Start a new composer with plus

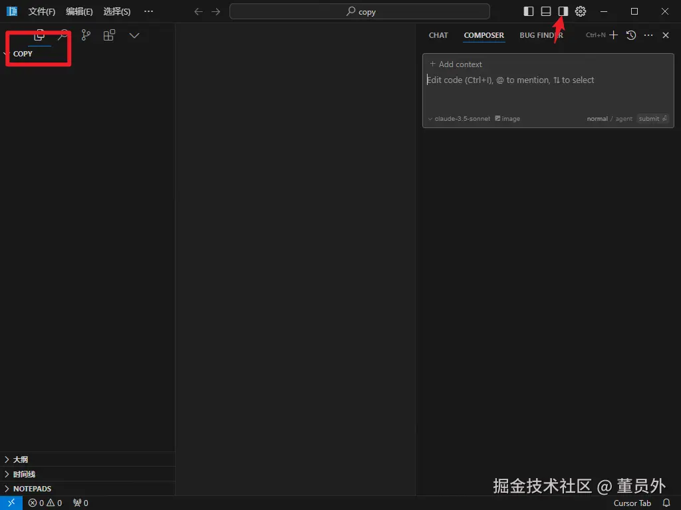click(x=613, y=35)
